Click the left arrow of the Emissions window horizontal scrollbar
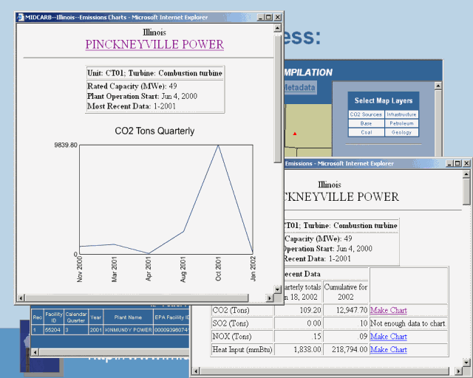This screenshot has width=473, height=378. pyautogui.click(x=196, y=371)
